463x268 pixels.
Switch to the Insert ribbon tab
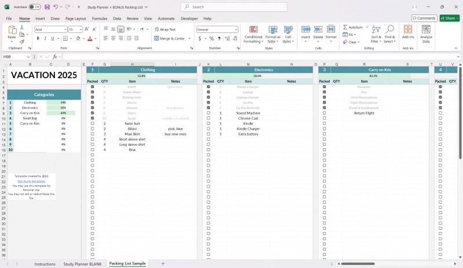coord(40,19)
